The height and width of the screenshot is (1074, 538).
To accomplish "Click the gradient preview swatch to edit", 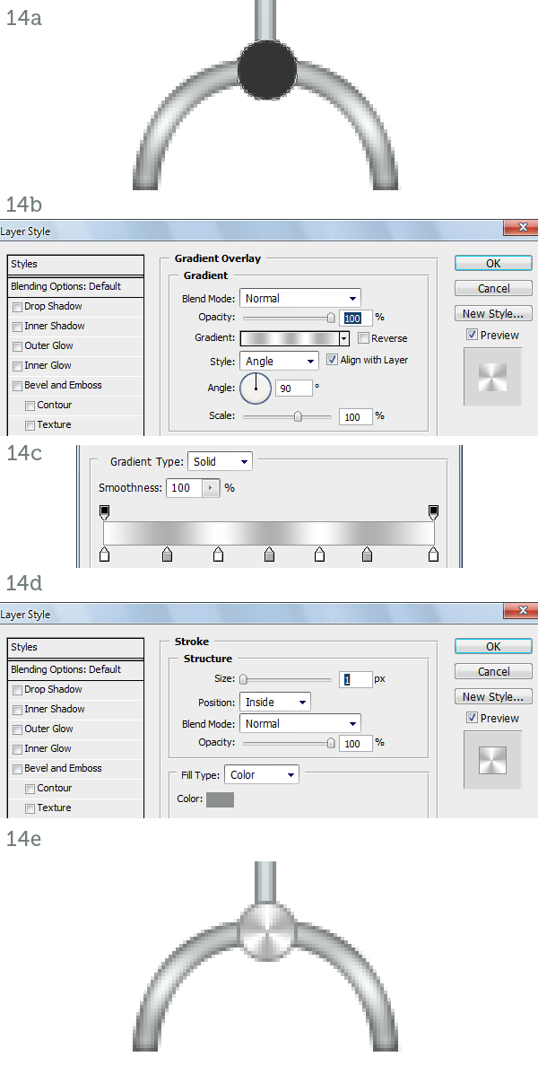I will (x=290, y=338).
